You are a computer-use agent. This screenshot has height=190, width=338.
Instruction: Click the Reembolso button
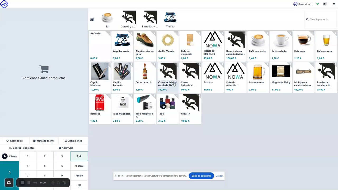[x=15, y=141]
